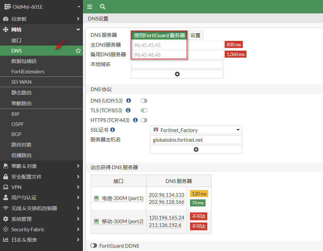Click DNS server 120.196.165.24

tap(167, 217)
